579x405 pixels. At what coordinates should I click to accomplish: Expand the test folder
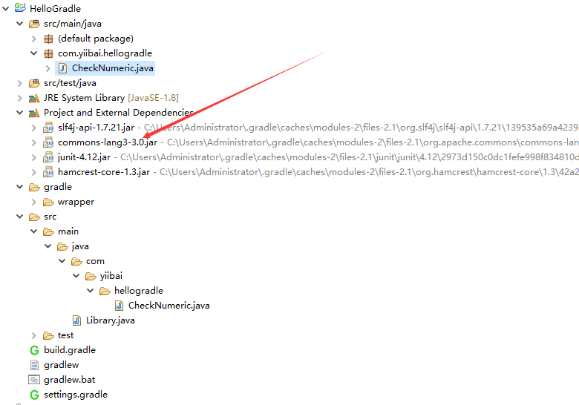click(34, 336)
